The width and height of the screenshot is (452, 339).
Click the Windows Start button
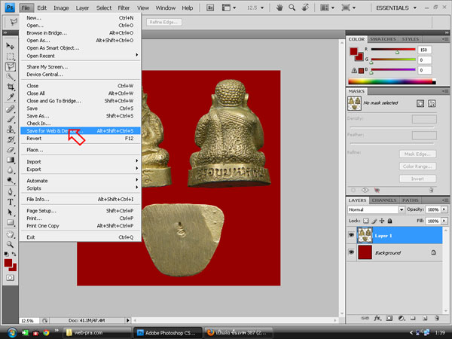click(12, 333)
